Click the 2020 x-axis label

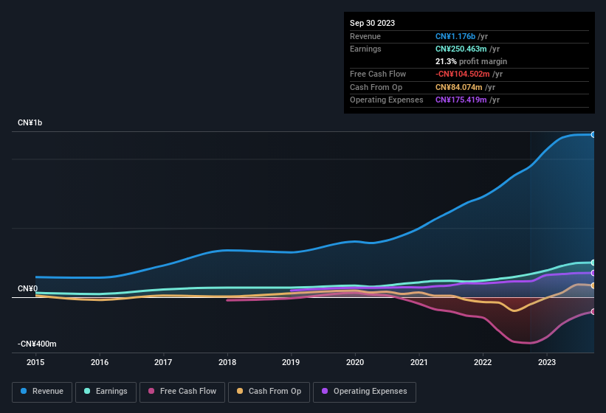tap(355, 362)
